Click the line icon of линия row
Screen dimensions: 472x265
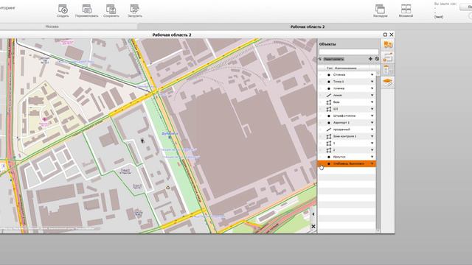click(329, 95)
